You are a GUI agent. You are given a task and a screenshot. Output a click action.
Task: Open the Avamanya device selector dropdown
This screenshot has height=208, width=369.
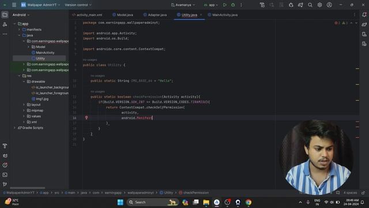point(183,5)
